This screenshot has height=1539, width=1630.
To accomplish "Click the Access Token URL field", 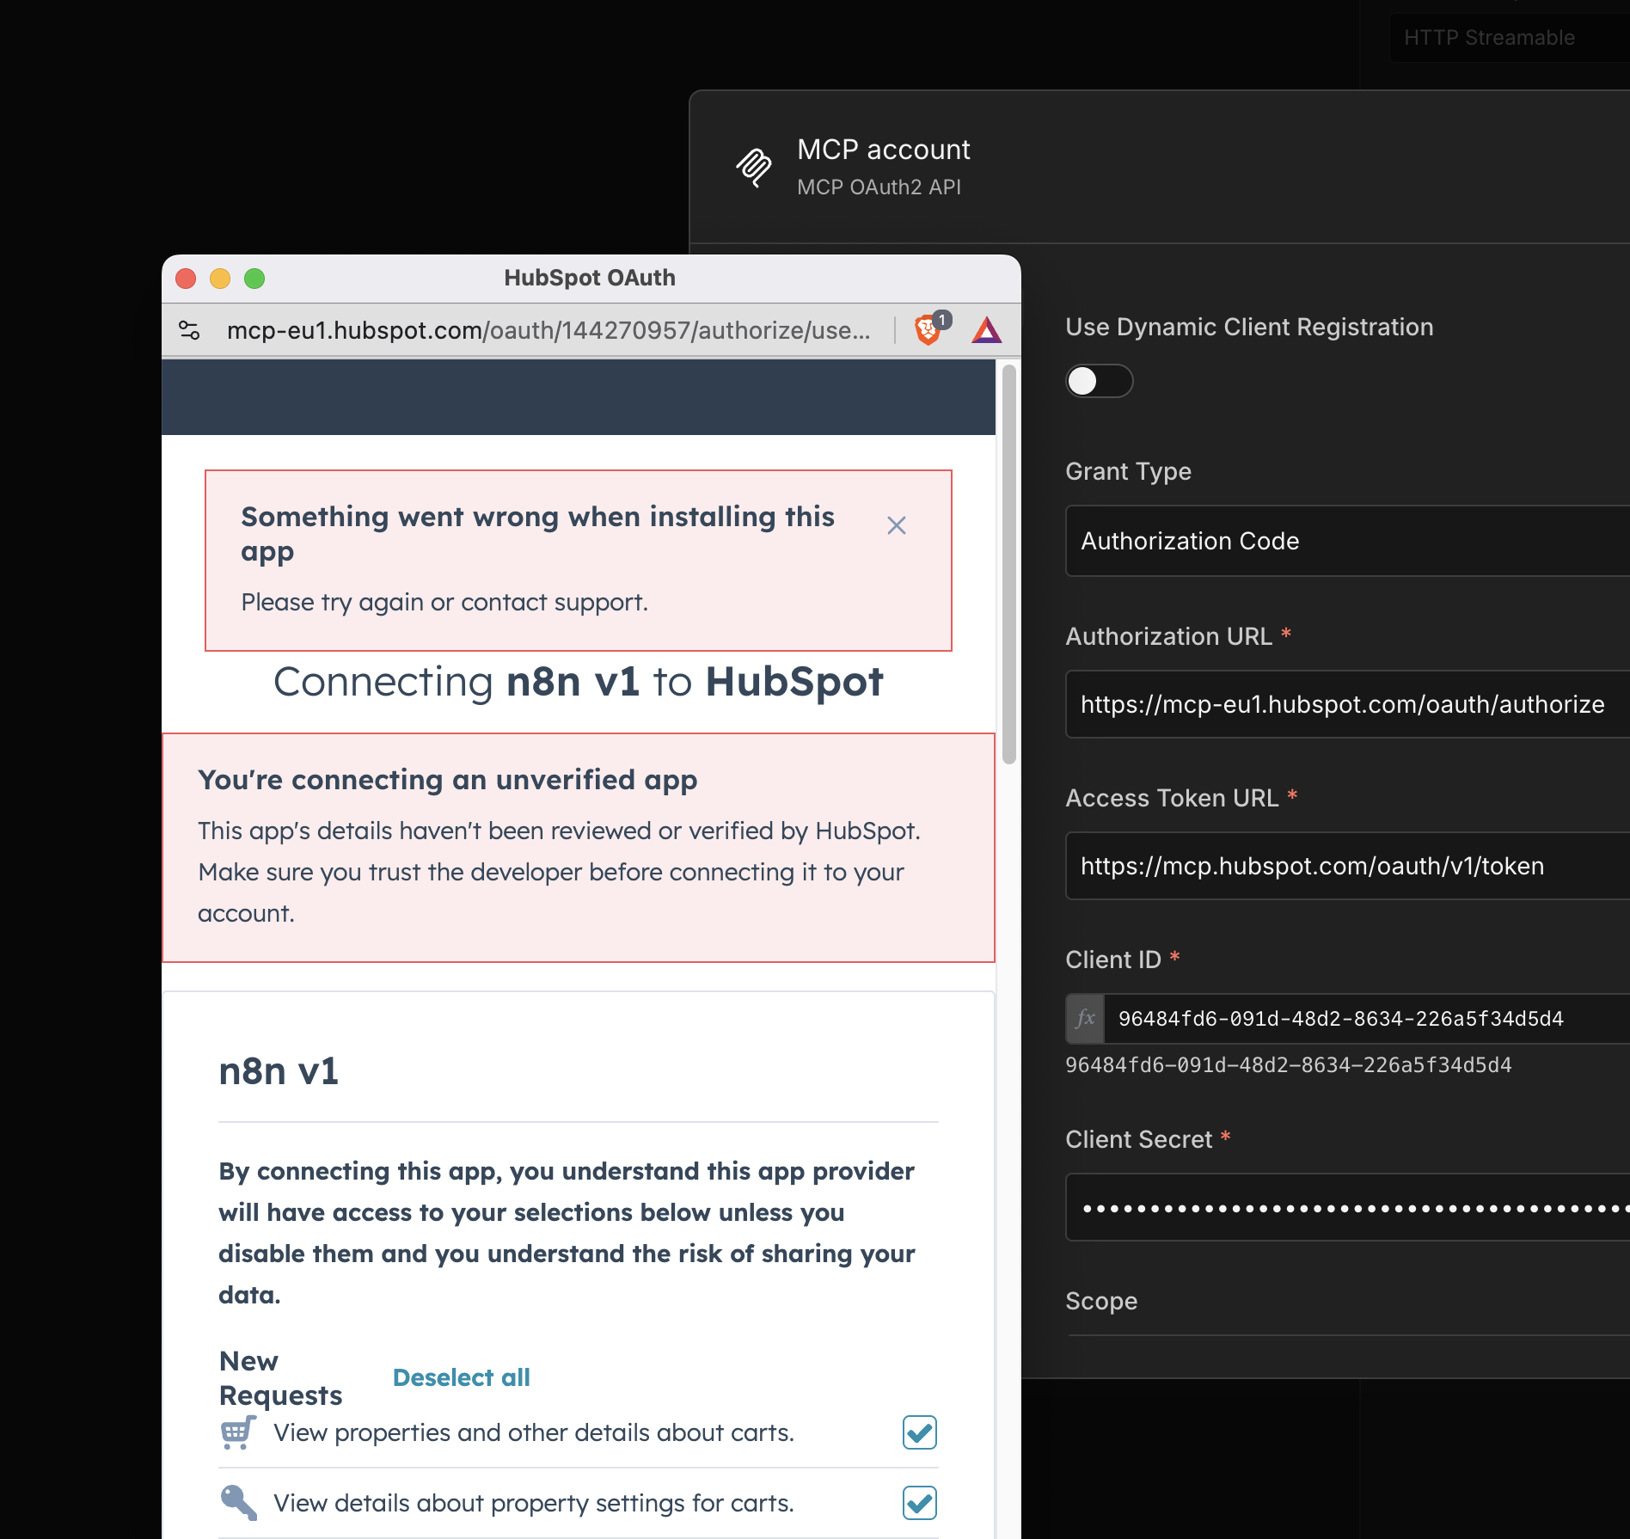I will (1348, 866).
